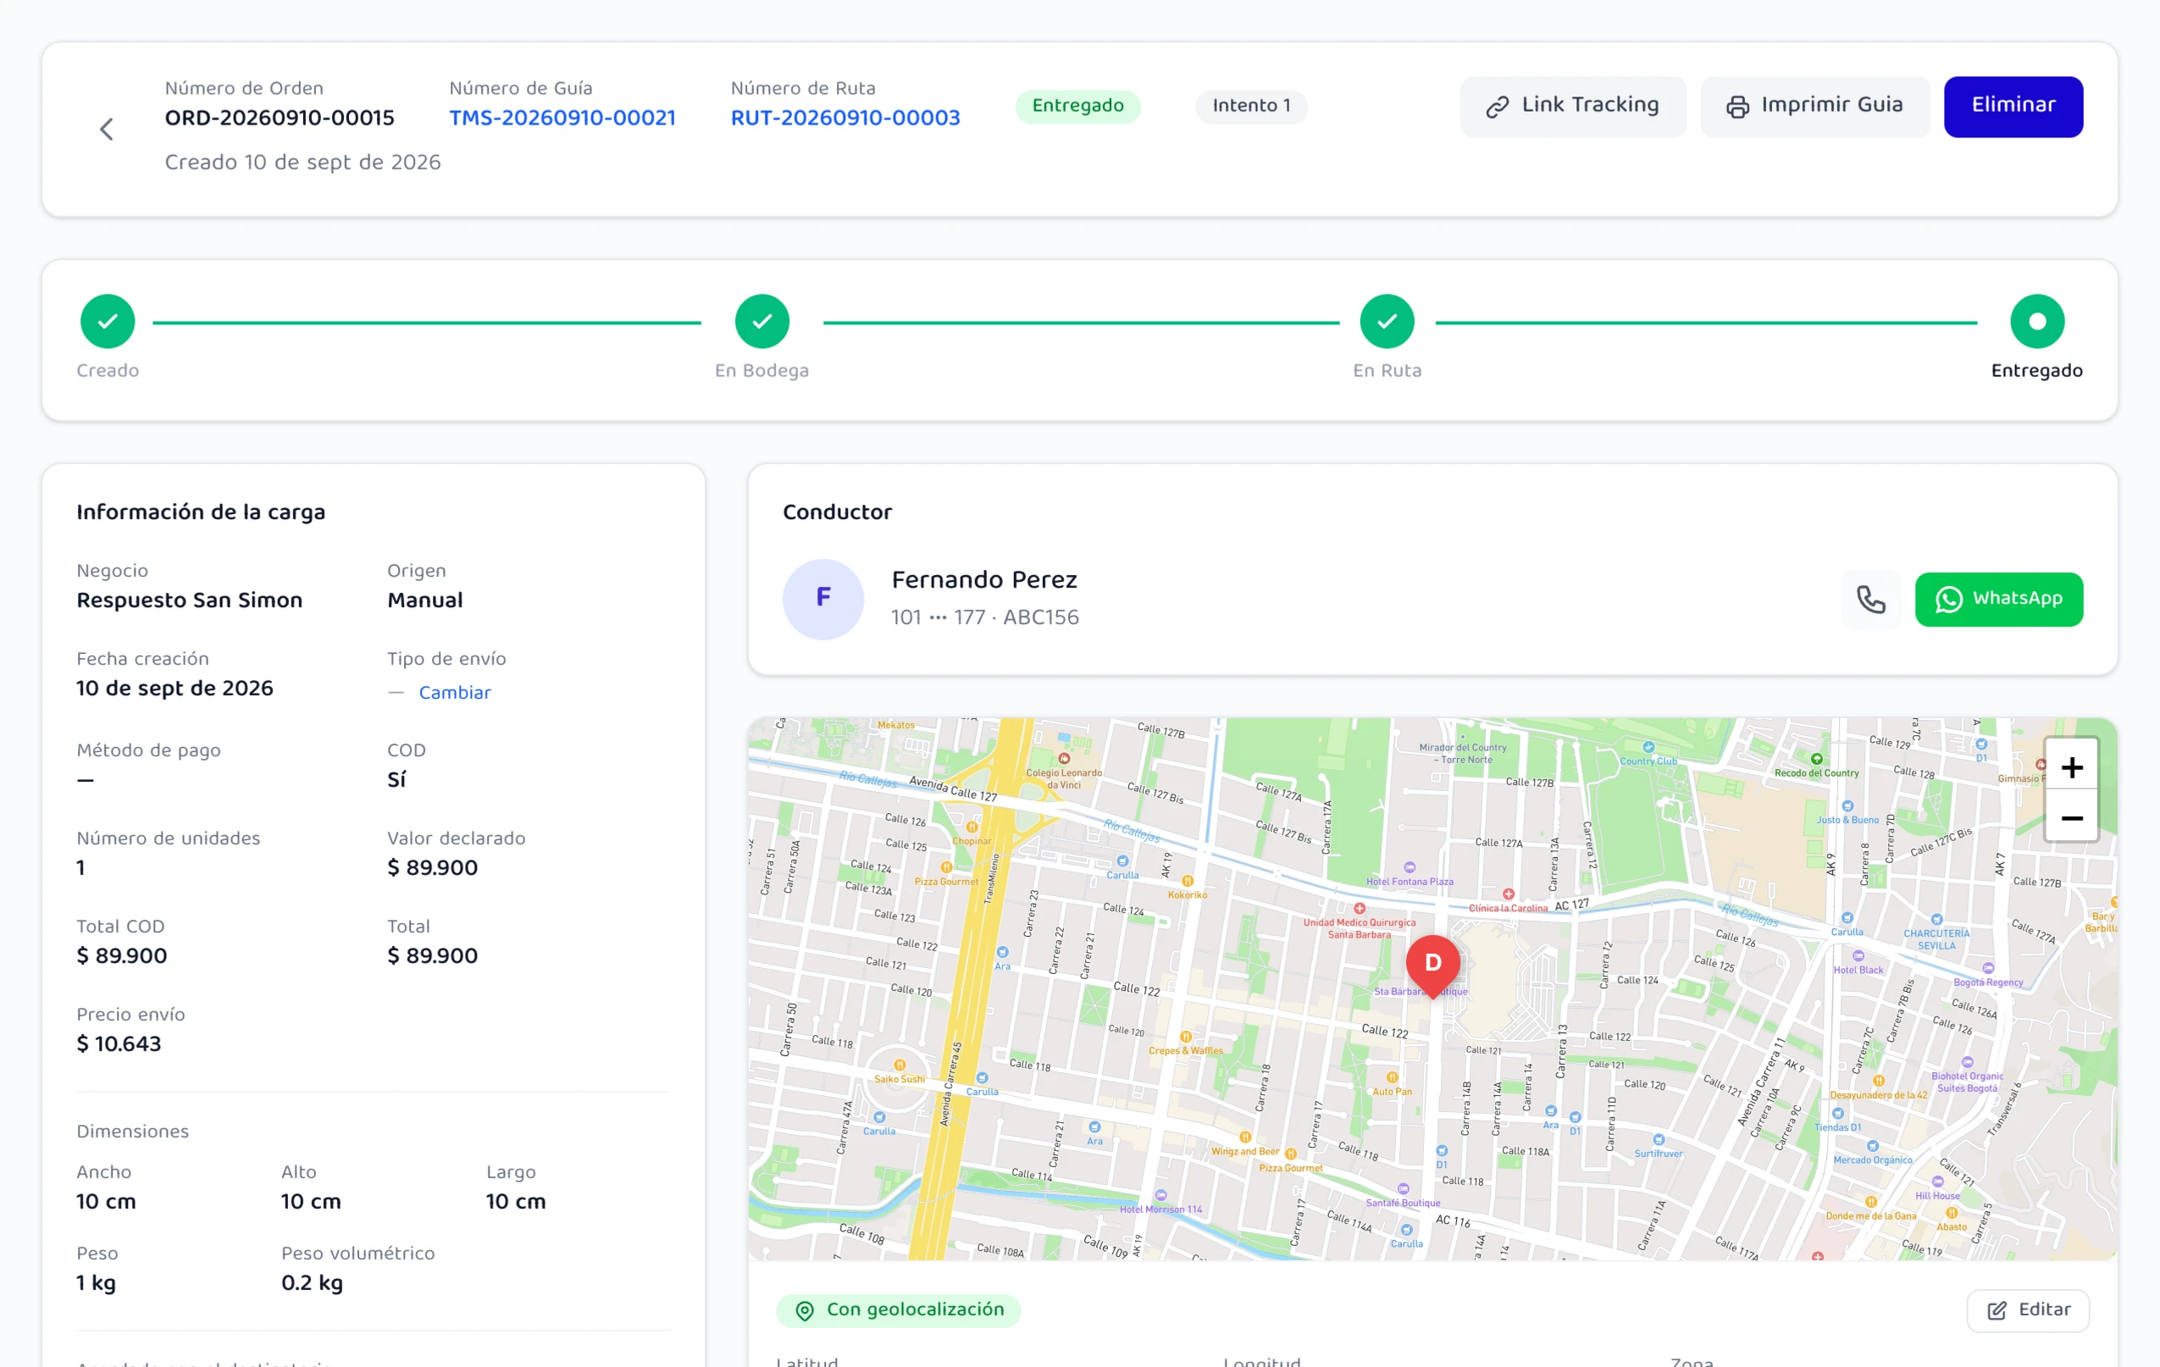Click the red D destination map pin
2160x1367 pixels.
coord(1432,966)
